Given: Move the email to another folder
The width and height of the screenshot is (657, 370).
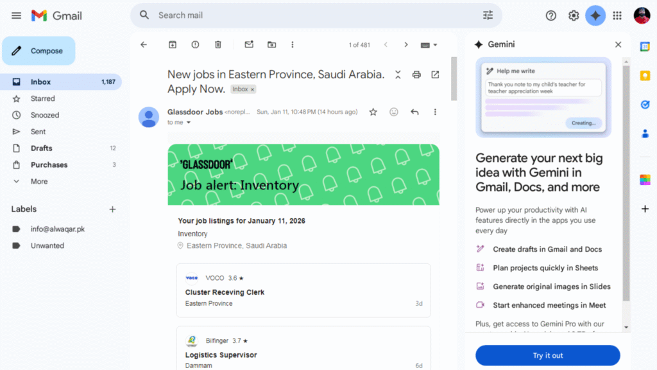Looking at the screenshot, I should (271, 44).
